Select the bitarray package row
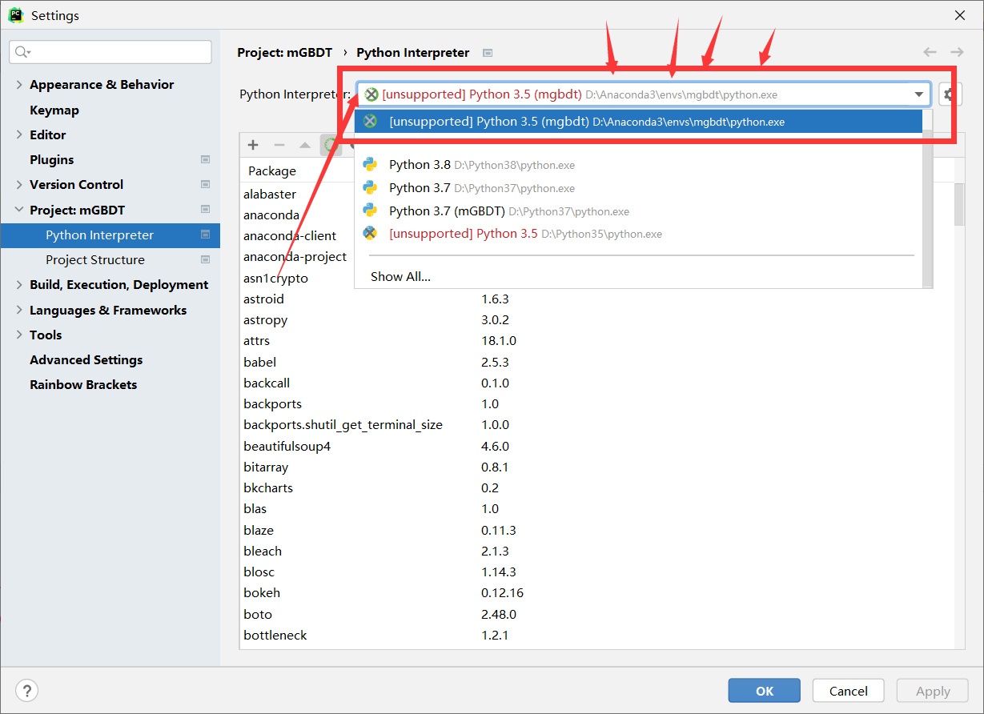 click(596, 467)
